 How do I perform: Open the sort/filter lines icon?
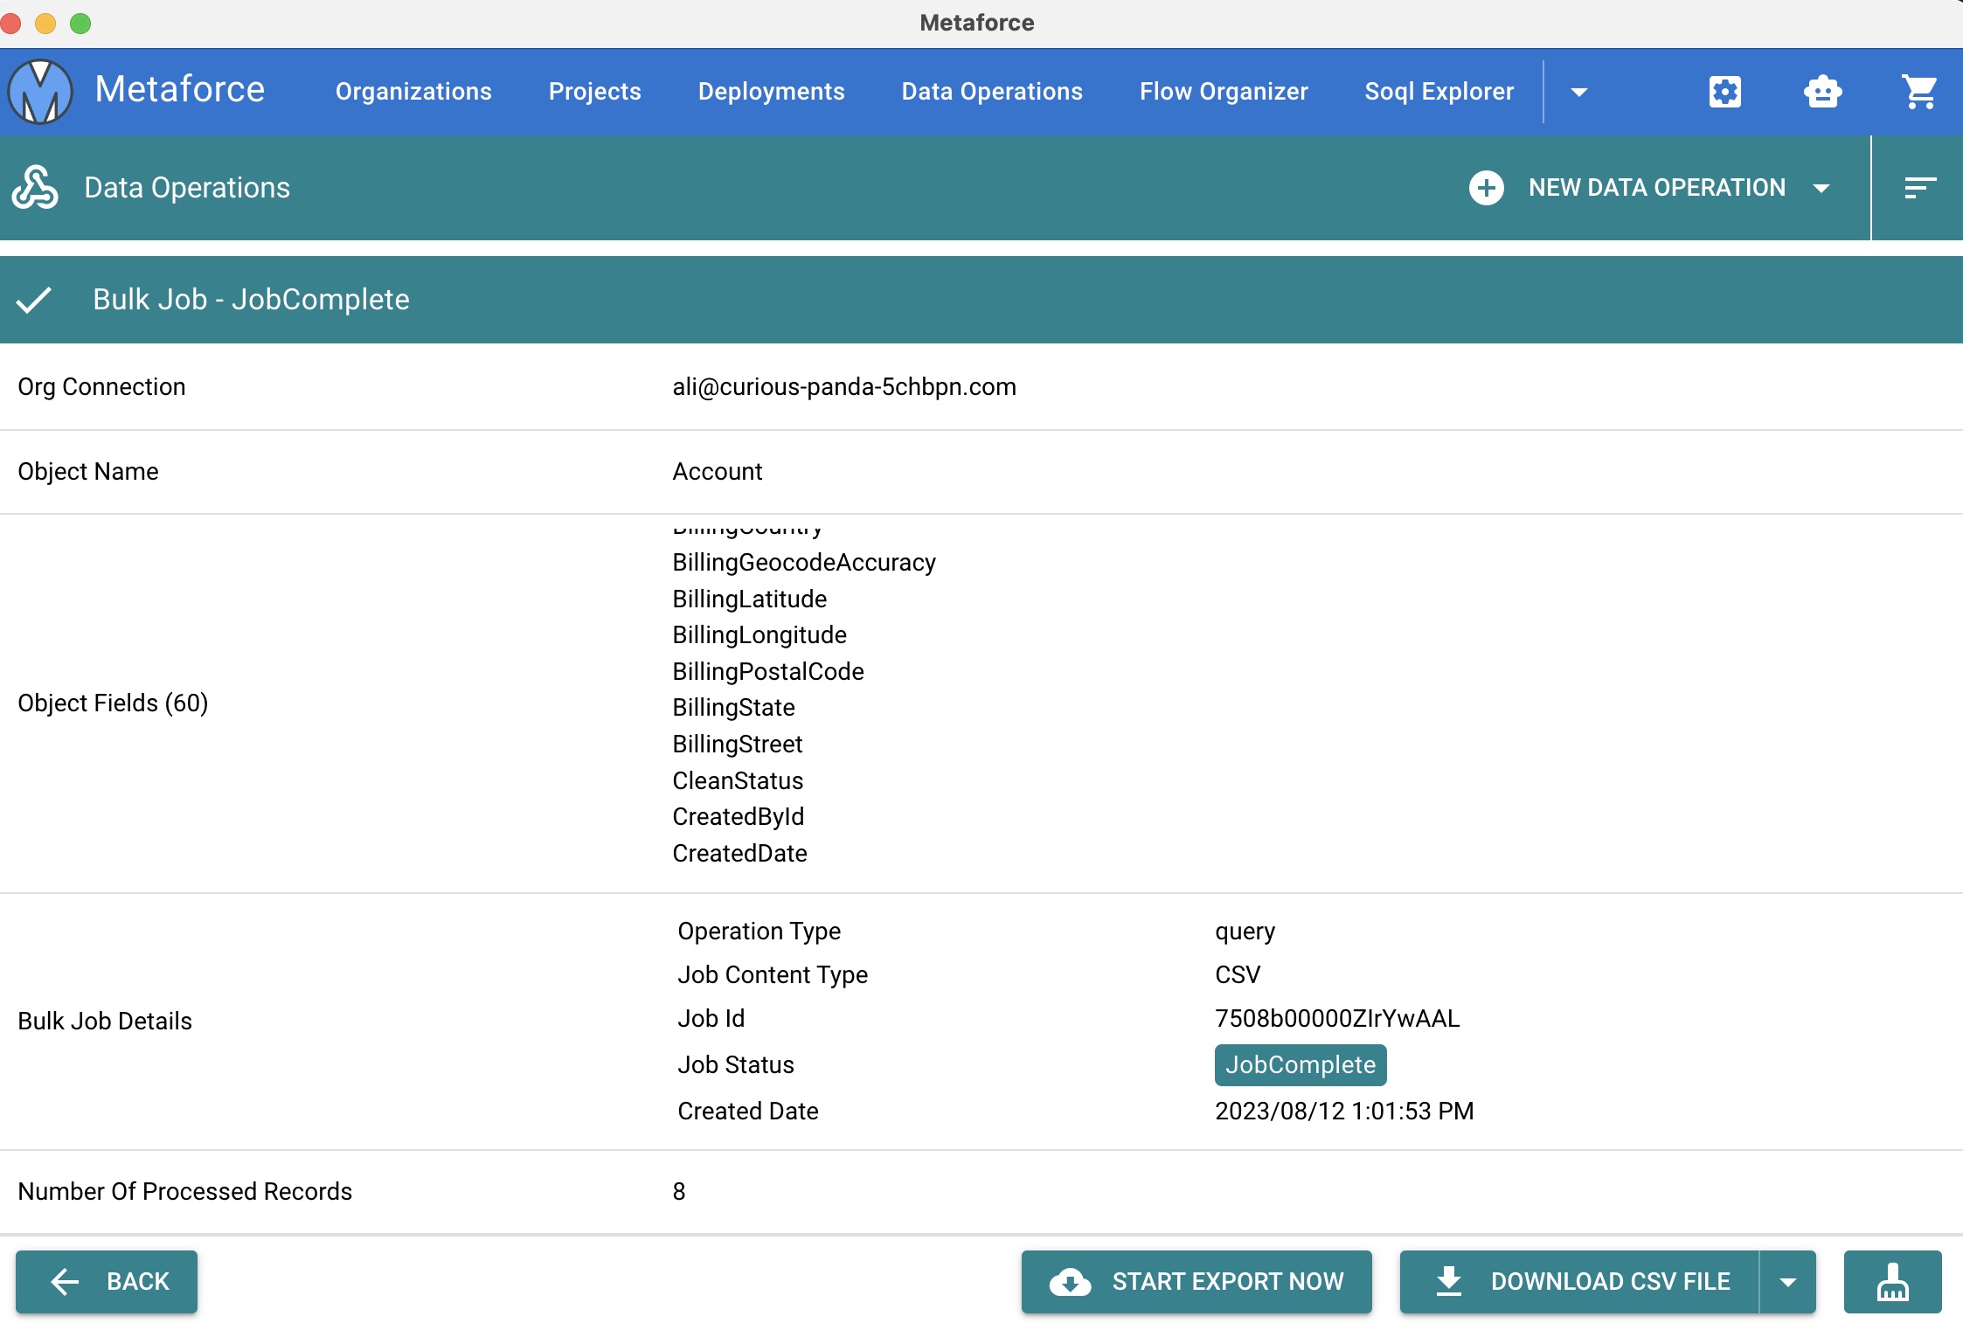(x=1920, y=188)
